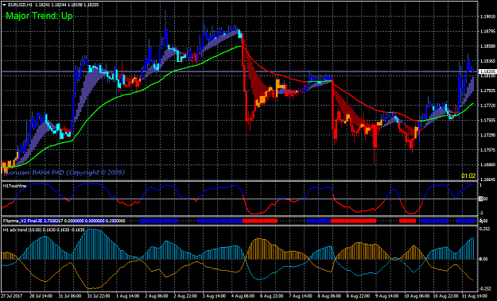Select the 'H1 adx trend (10.00)' indicator label
The width and height of the screenshot is (497, 301).
tap(22, 230)
